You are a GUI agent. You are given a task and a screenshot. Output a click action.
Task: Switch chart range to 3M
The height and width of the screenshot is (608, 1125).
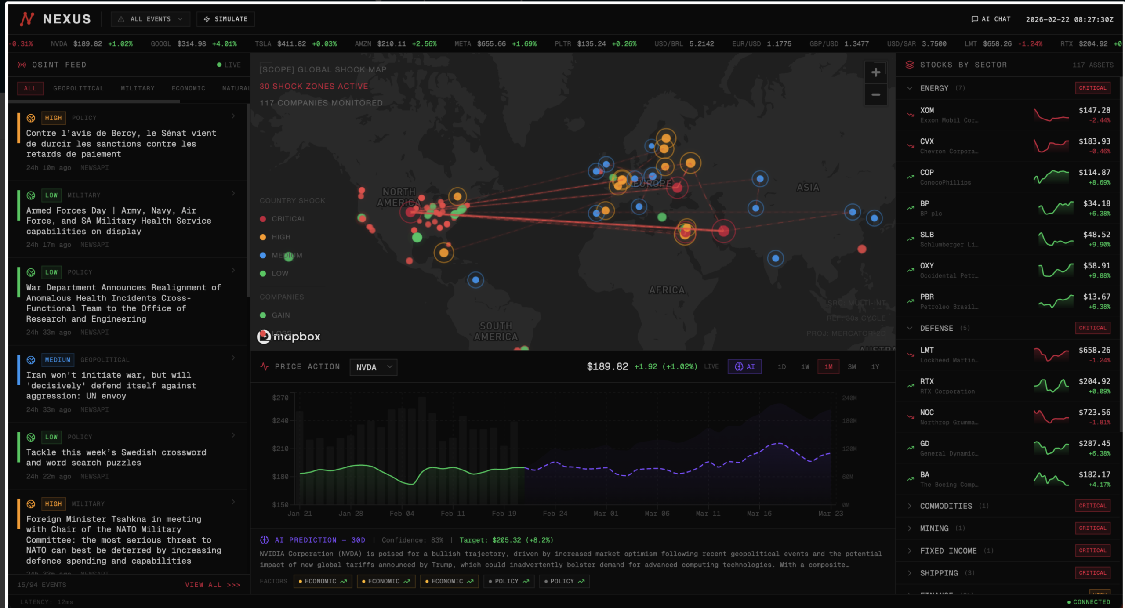(x=851, y=367)
